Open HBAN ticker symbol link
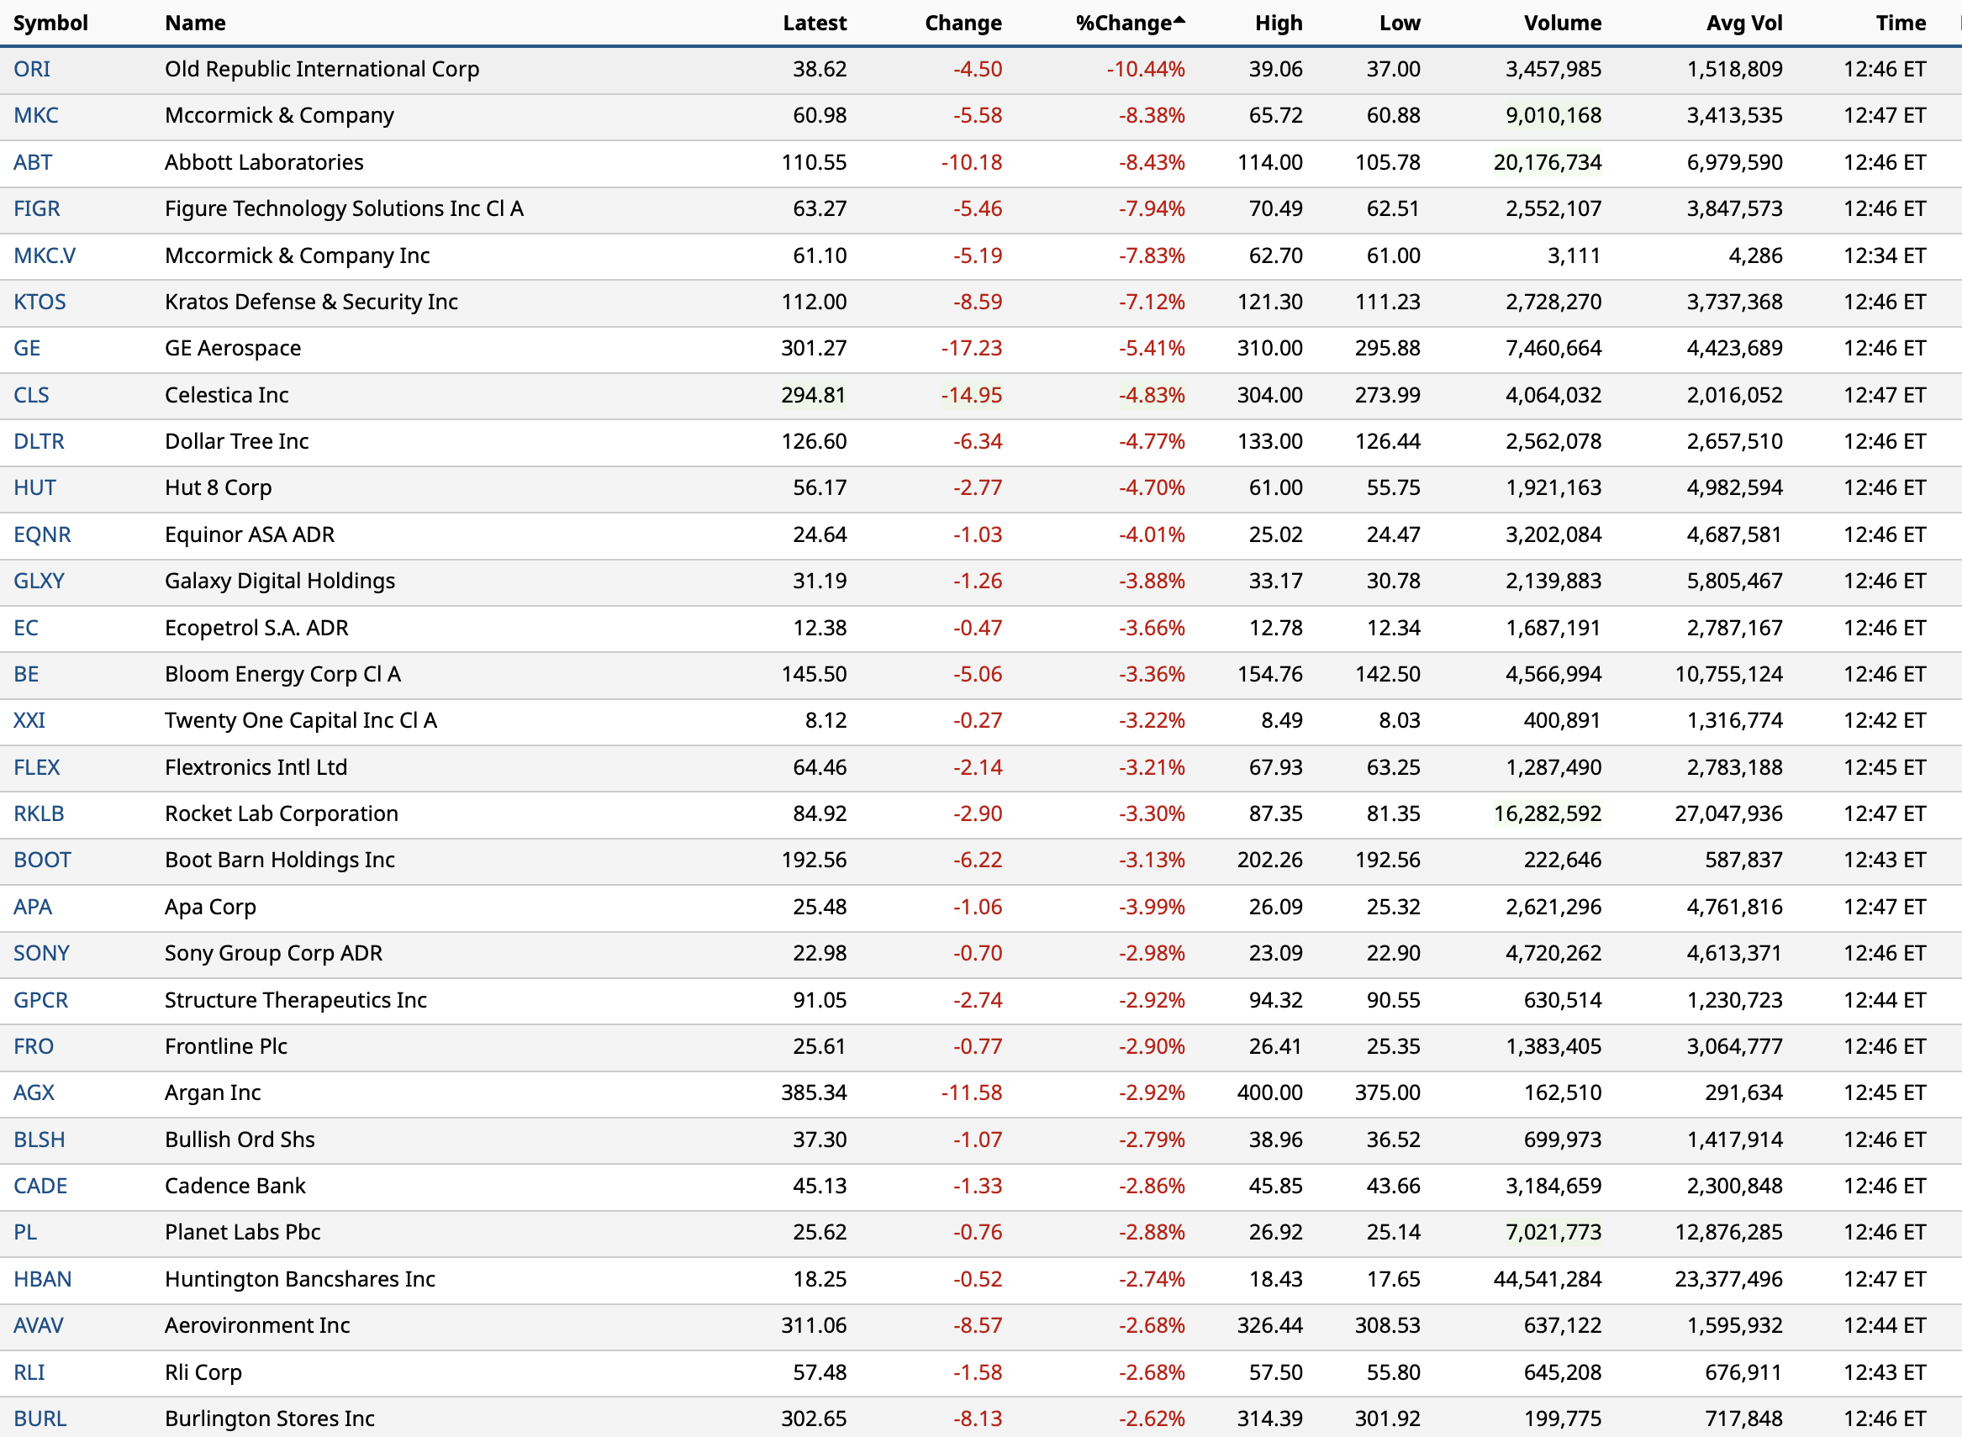1962x1437 pixels. tap(43, 1280)
